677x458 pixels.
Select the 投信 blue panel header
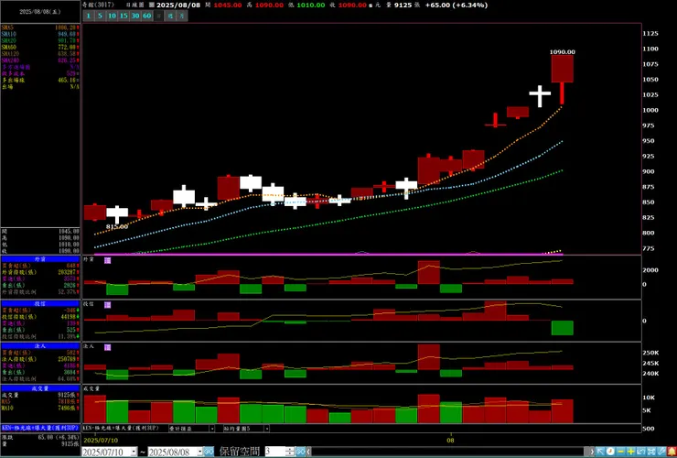tap(40, 304)
